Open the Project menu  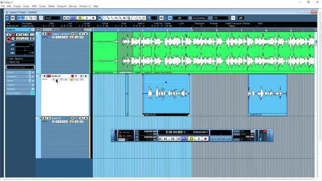click(17, 7)
